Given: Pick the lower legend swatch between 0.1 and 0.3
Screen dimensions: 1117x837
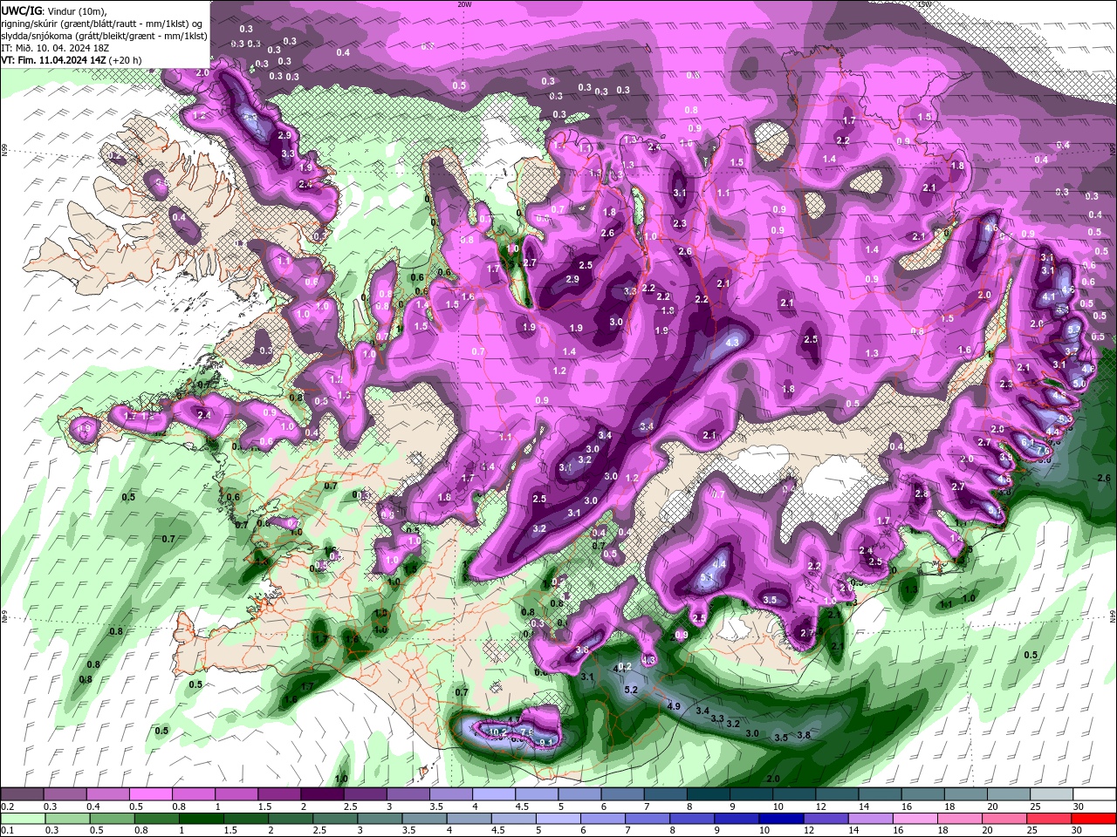Looking at the screenshot, I should point(23,819).
